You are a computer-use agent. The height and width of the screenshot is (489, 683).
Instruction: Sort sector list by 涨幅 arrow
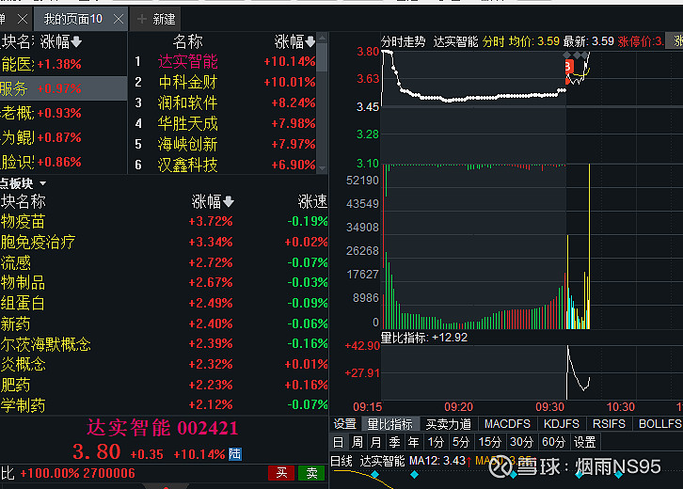tap(76, 41)
